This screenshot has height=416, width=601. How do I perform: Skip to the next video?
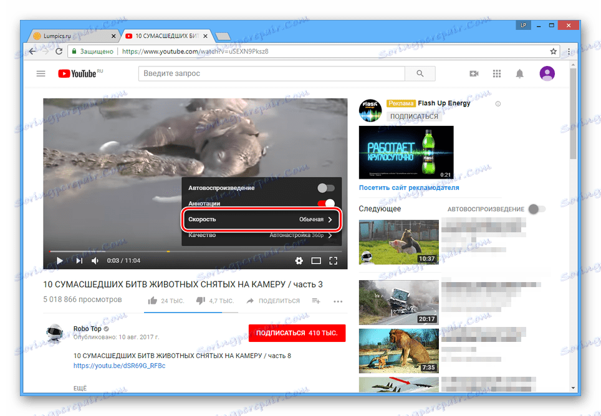coord(79,260)
